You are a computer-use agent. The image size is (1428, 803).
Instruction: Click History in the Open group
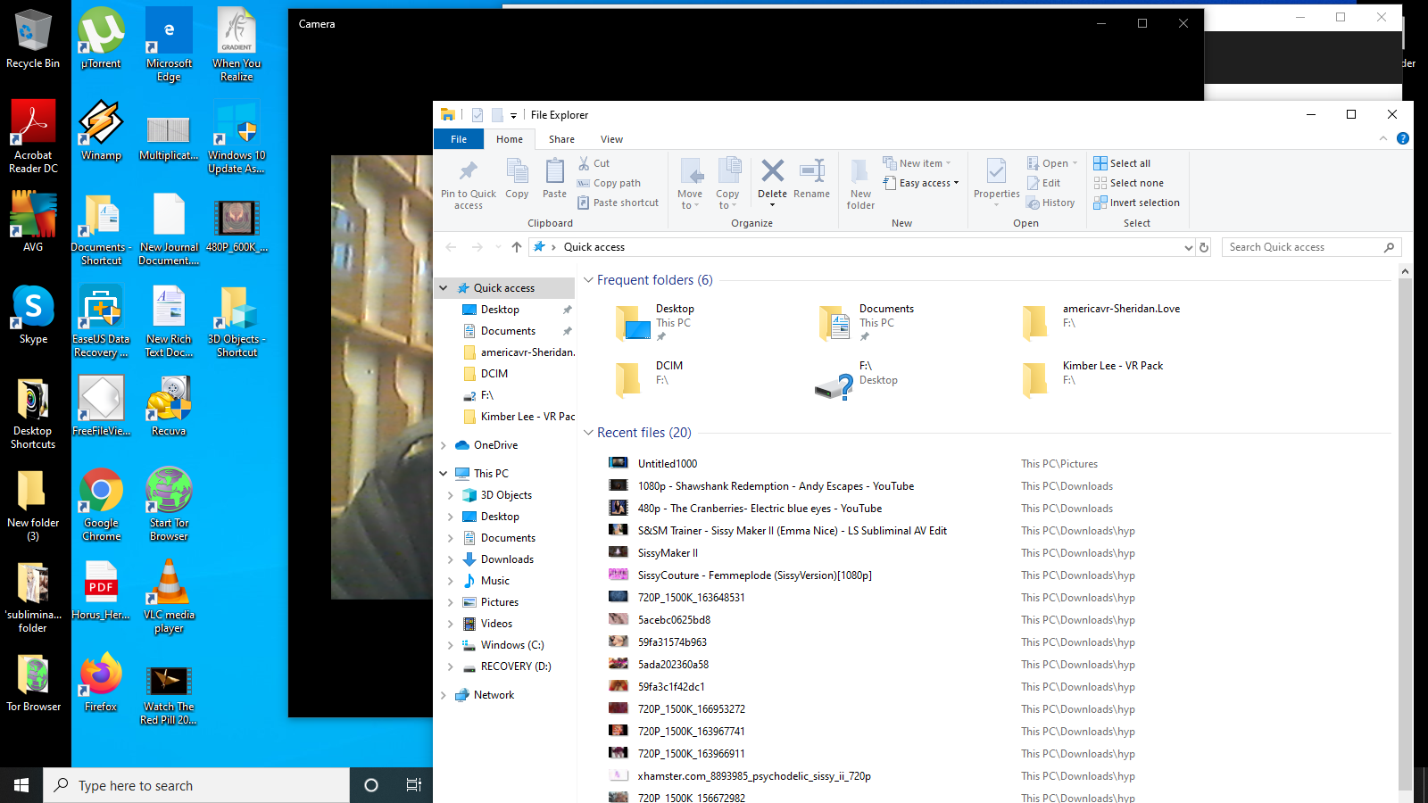[1050, 203]
